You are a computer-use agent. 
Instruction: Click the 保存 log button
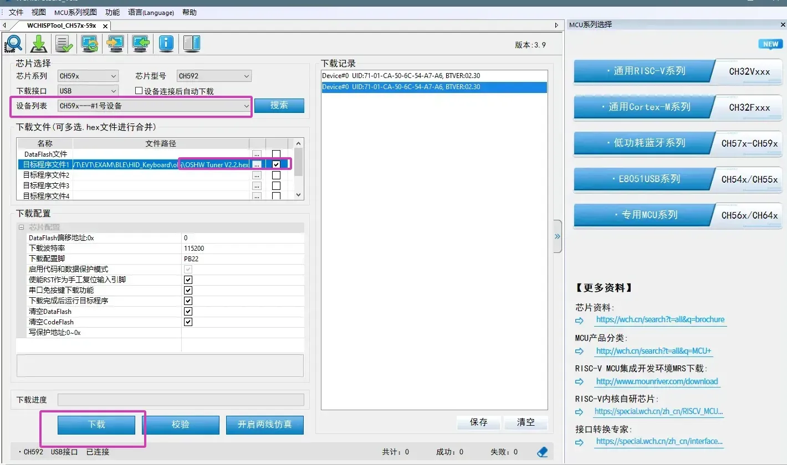pos(479,422)
